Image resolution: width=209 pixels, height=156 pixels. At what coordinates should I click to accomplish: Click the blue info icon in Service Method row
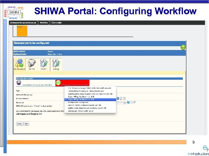coord(118,99)
